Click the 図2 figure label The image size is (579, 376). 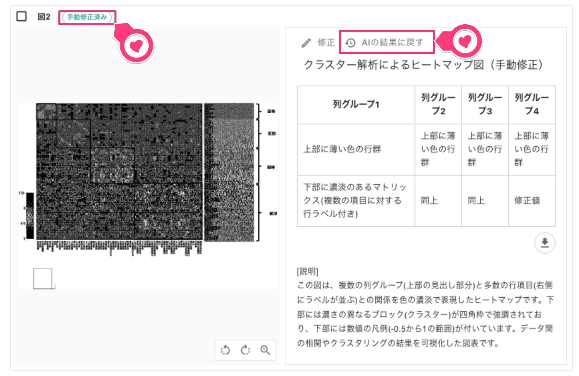44,17
